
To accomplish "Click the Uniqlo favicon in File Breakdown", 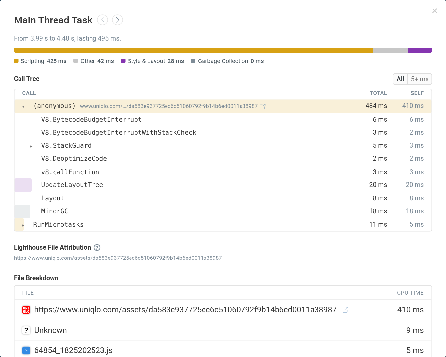I will click(26, 310).
